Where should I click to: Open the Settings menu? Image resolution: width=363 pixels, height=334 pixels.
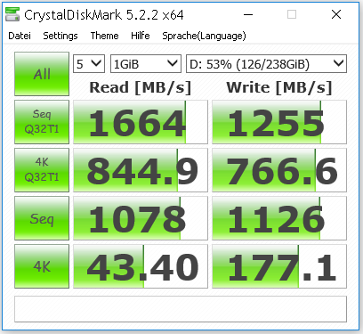coord(60,36)
